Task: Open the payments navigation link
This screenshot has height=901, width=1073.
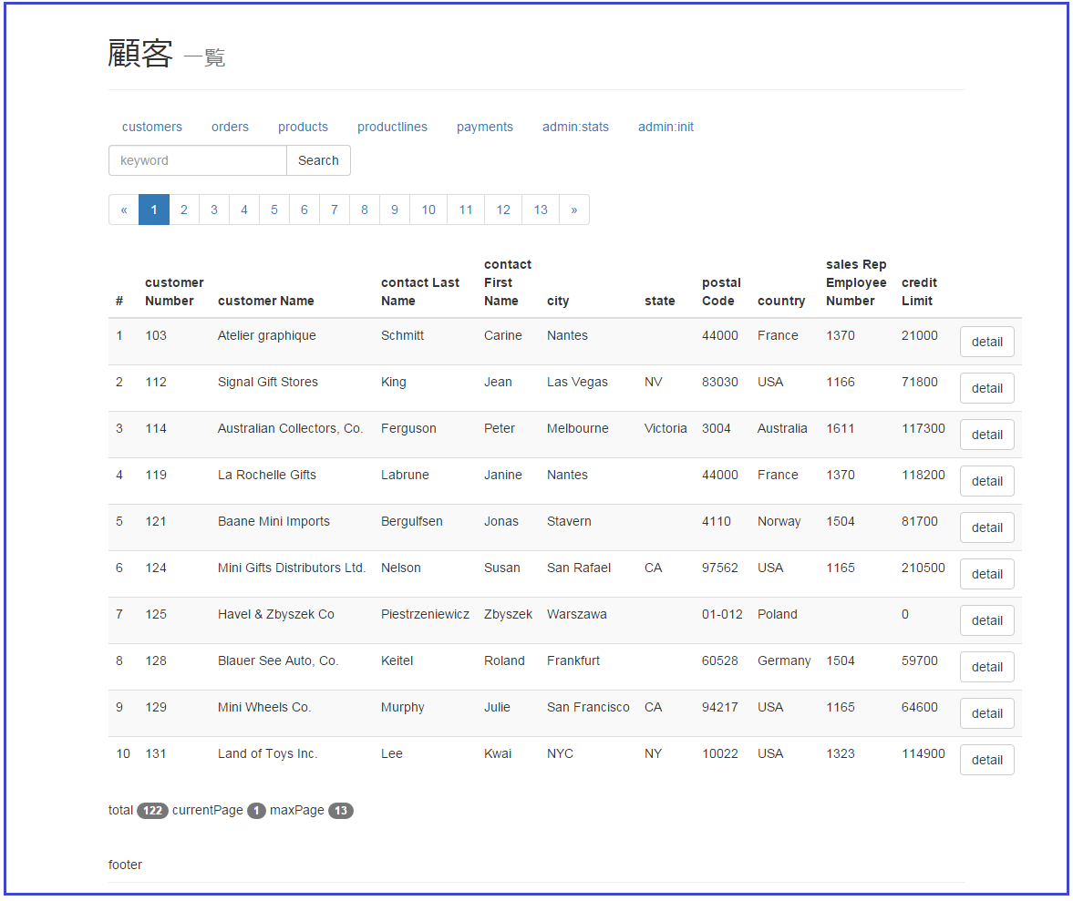Action: 485,127
